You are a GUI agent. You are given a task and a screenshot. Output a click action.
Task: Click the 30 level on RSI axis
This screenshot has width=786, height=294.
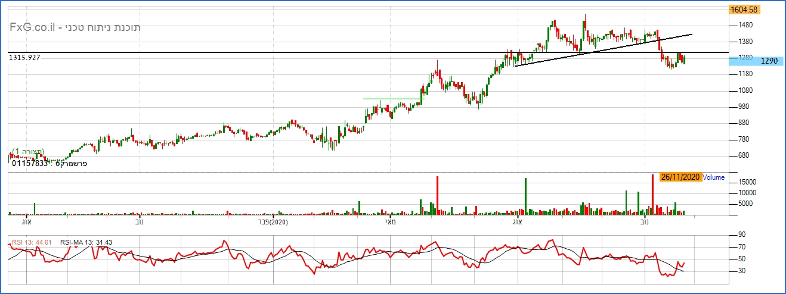pos(741,271)
